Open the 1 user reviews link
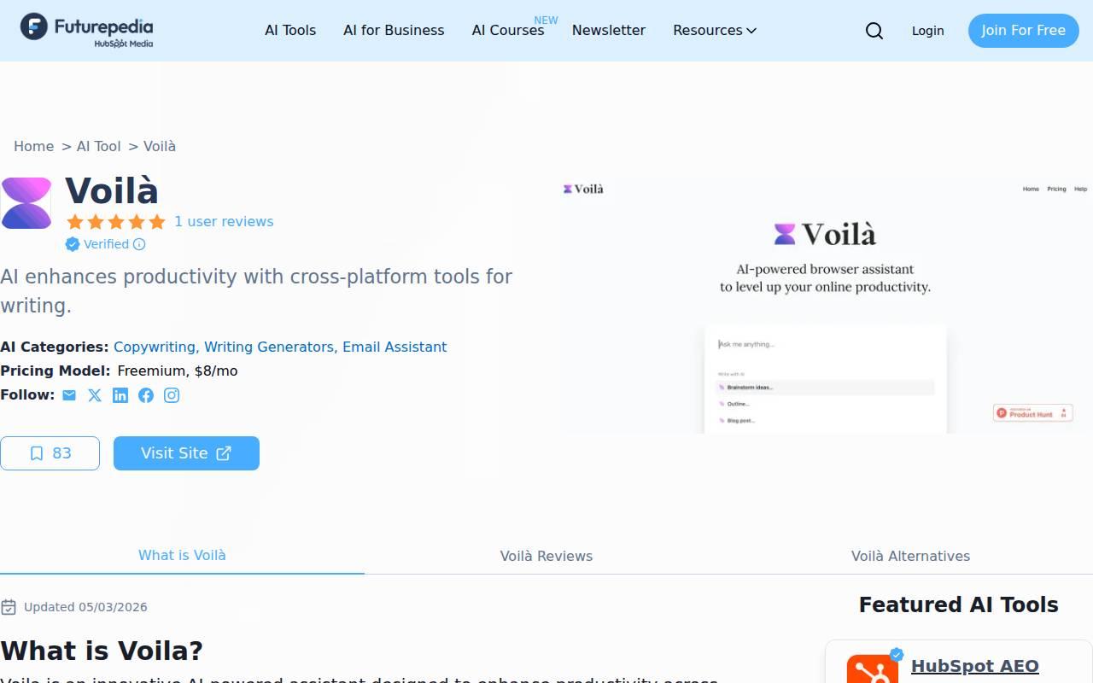Image resolution: width=1093 pixels, height=683 pixels. [x=224, y=222]
